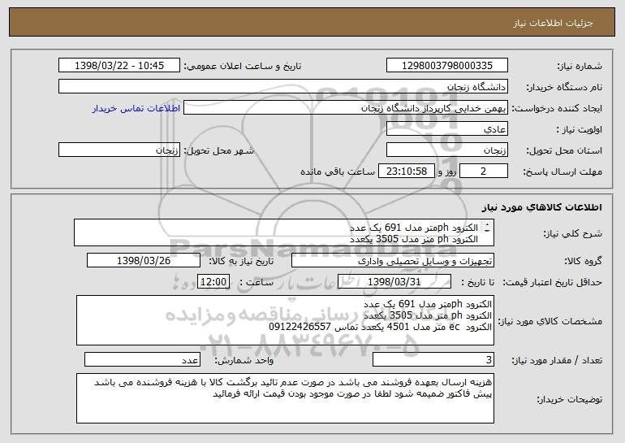Click the need number field 1298003798000335
The width and height of the screenshot is (625, 443).
[446, 66]
